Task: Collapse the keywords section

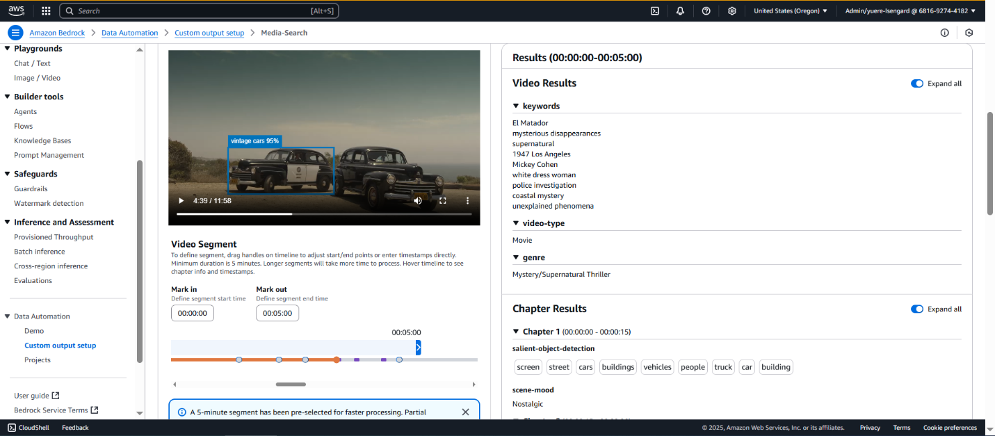Action: pyautogui.click(x=516, y=106)
